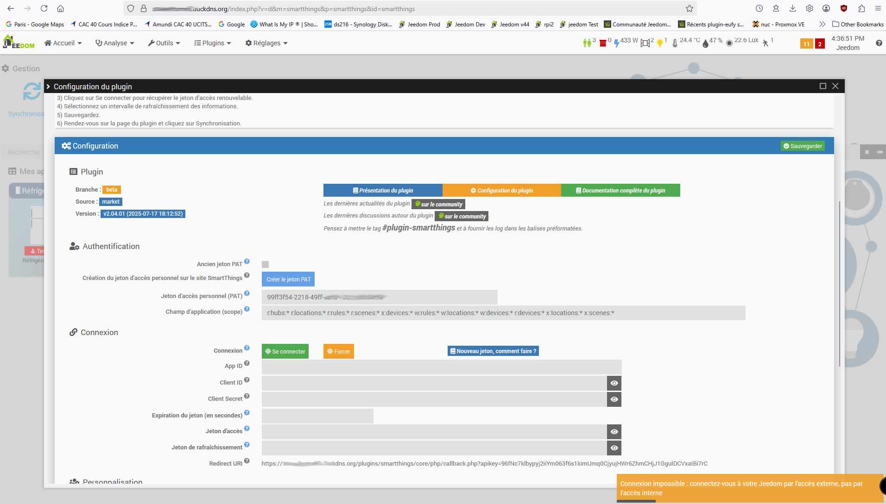Open community link for dernières discussions
The height and width of the screenshot is (504, 886).
[x=462, y=216]
